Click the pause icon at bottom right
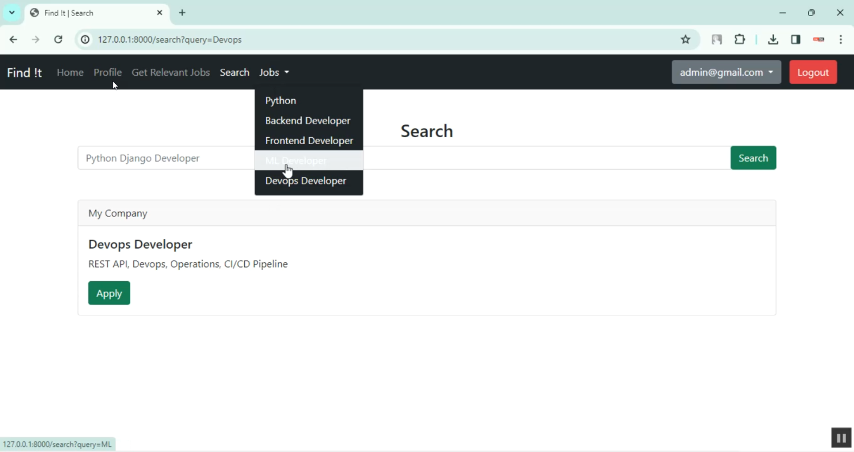 point(841,438)
